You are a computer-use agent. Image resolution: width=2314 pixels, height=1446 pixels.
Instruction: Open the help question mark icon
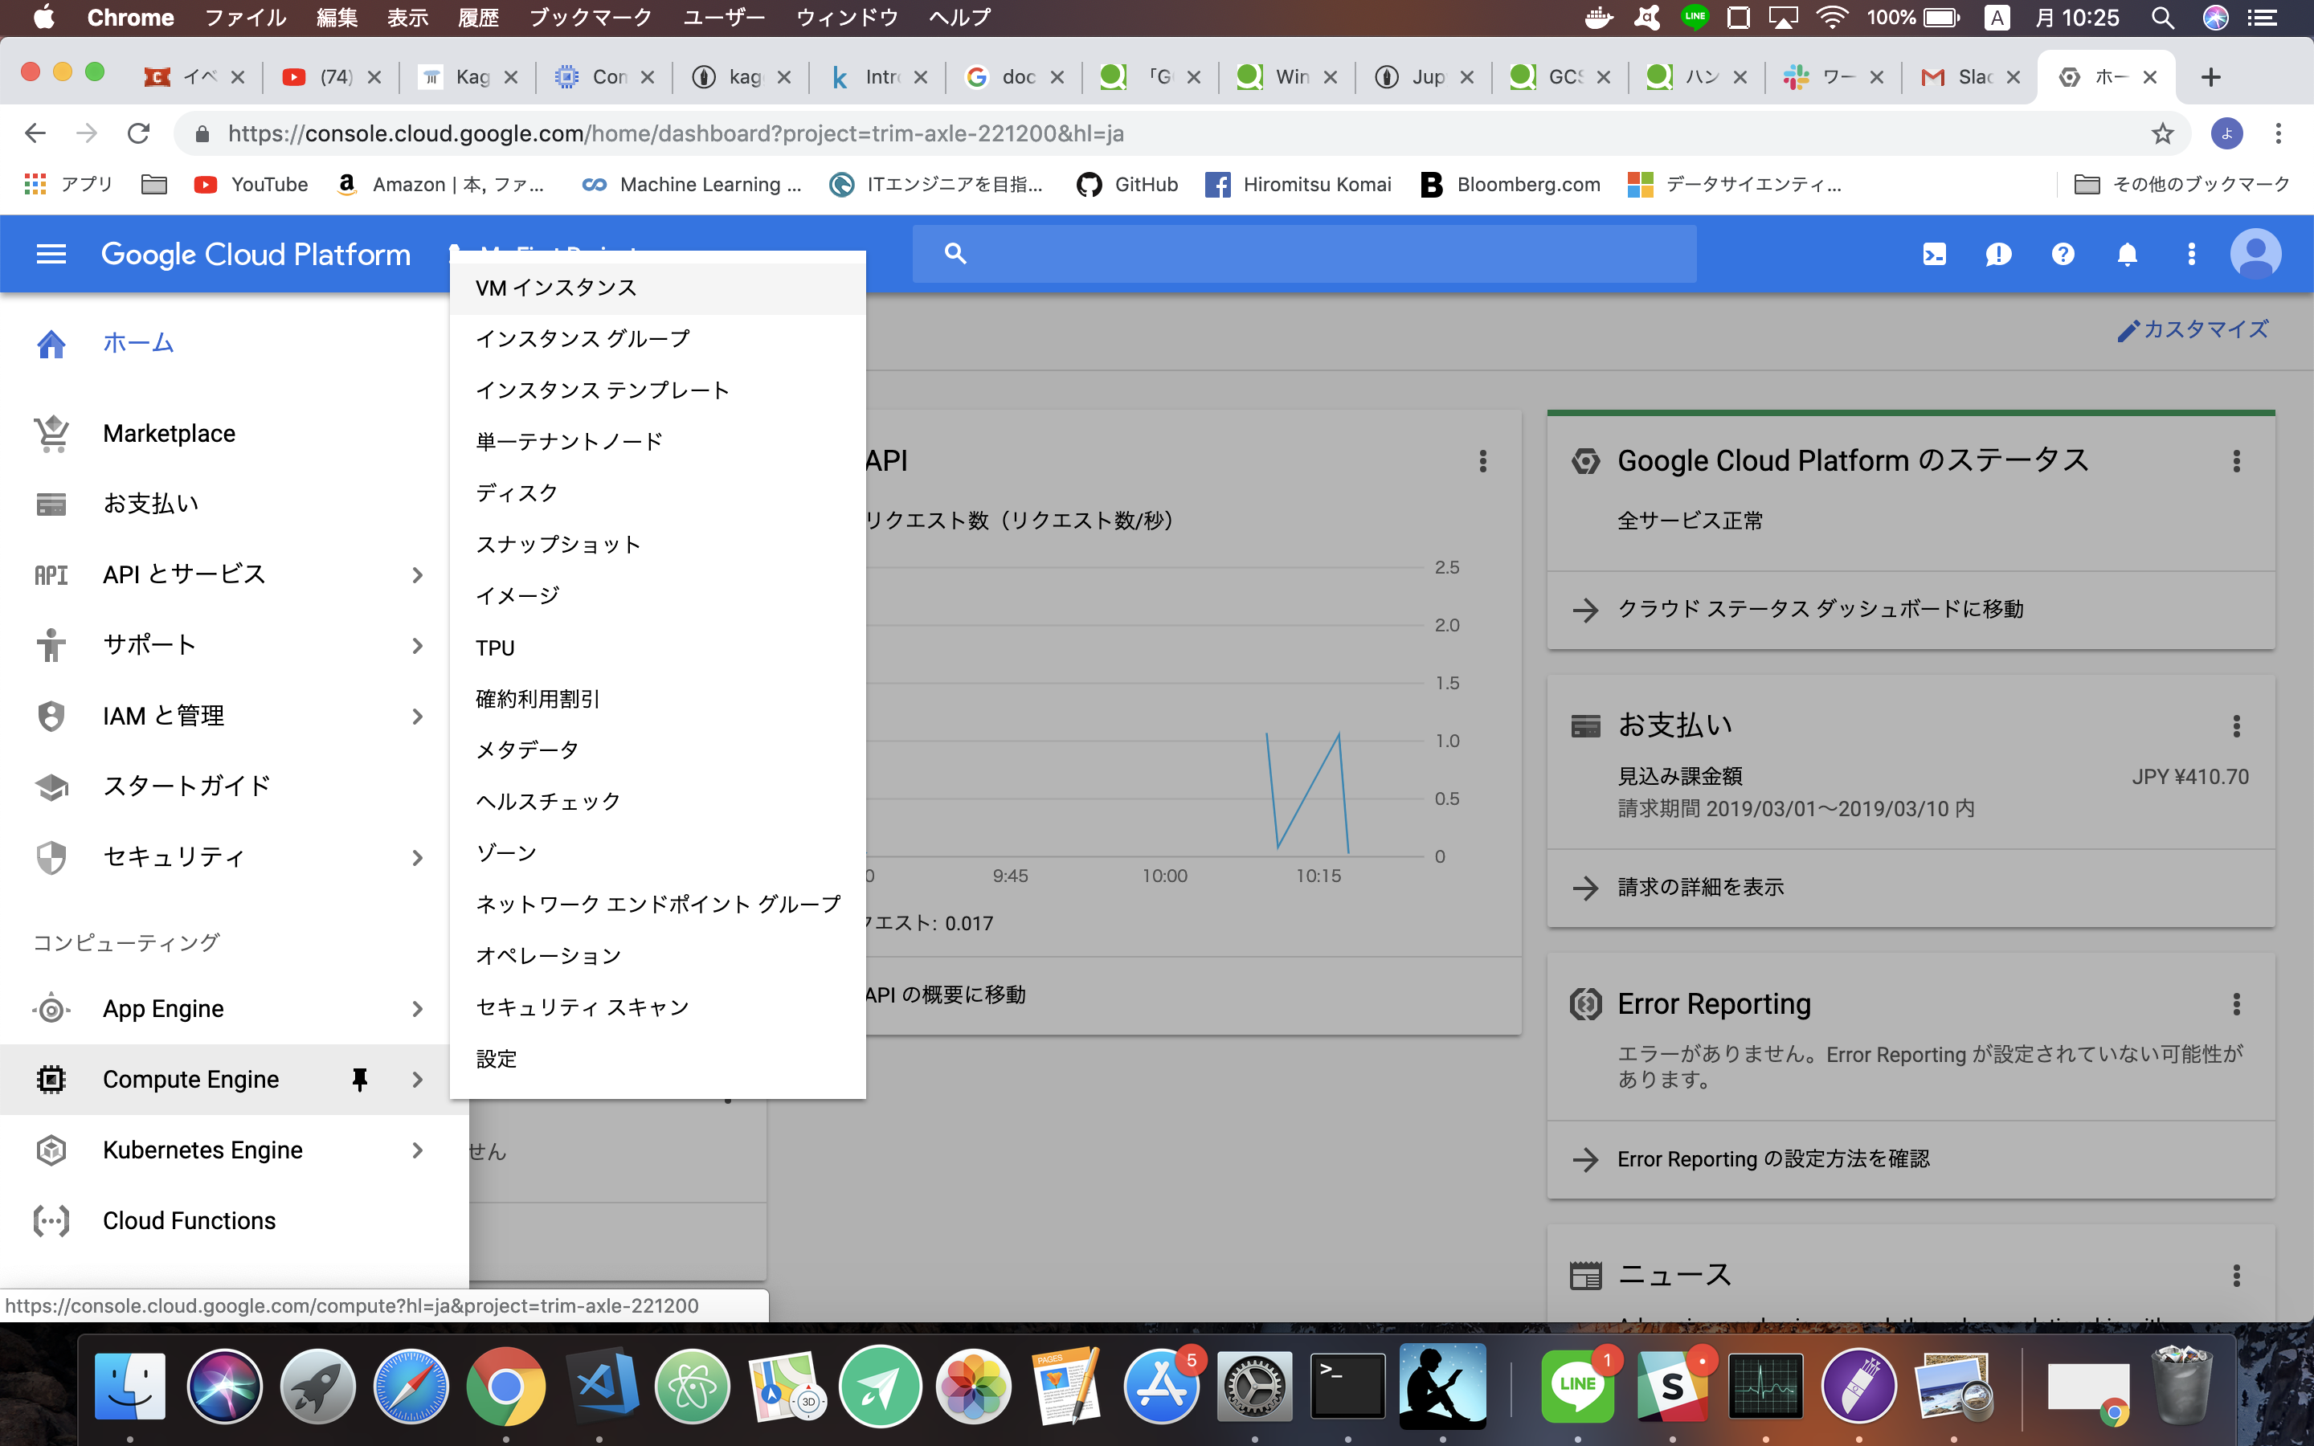[x=2063, y=253]
